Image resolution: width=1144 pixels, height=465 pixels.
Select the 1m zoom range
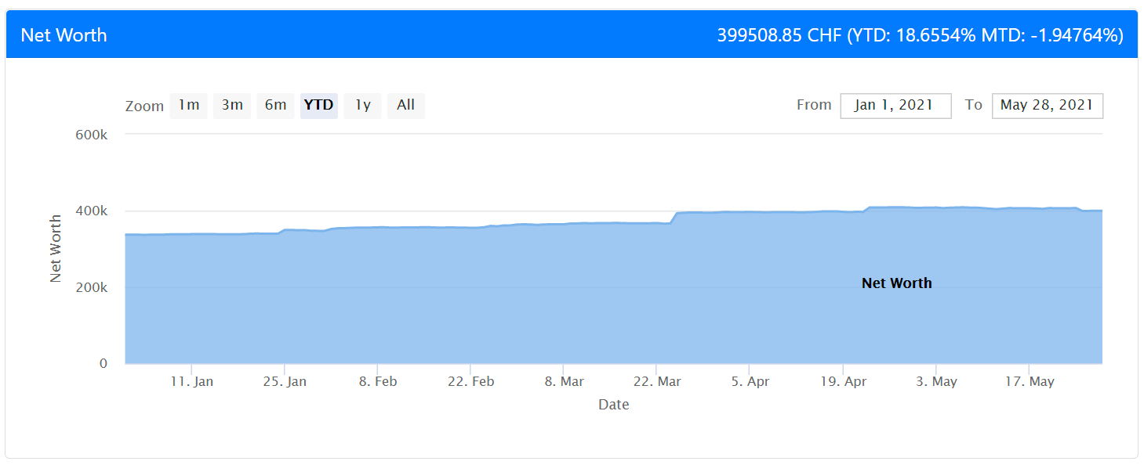[x=189, y=105]
